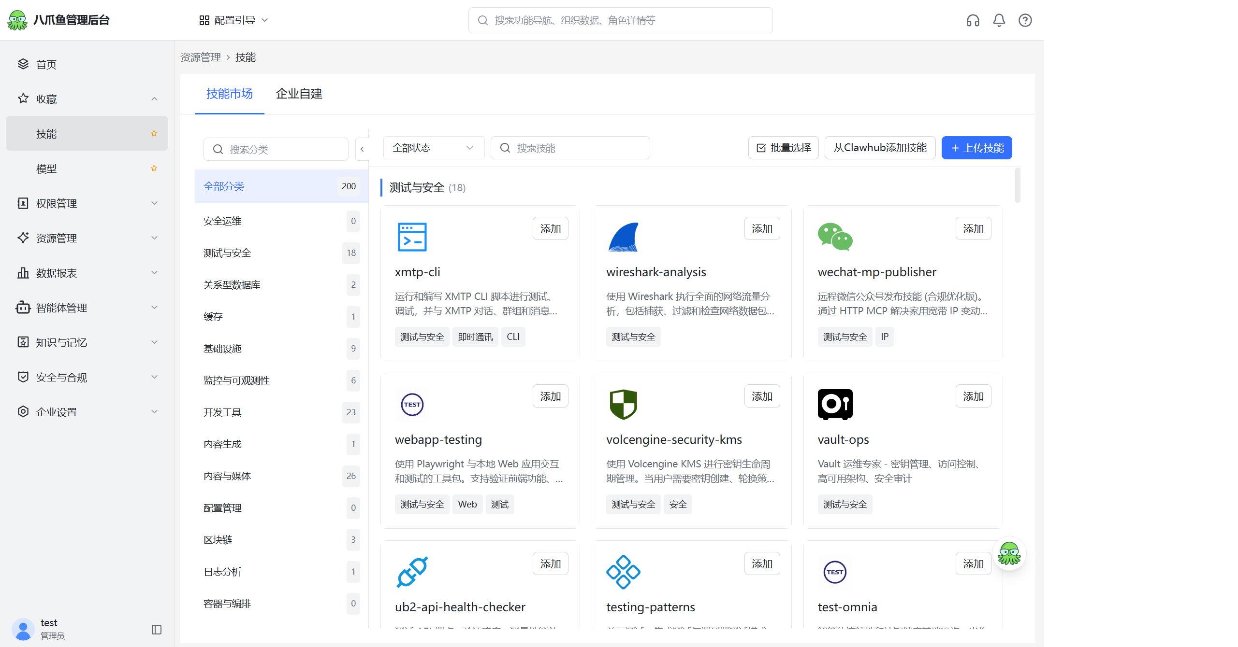Click the 数据报表 bar chart icon

point(23,272)
